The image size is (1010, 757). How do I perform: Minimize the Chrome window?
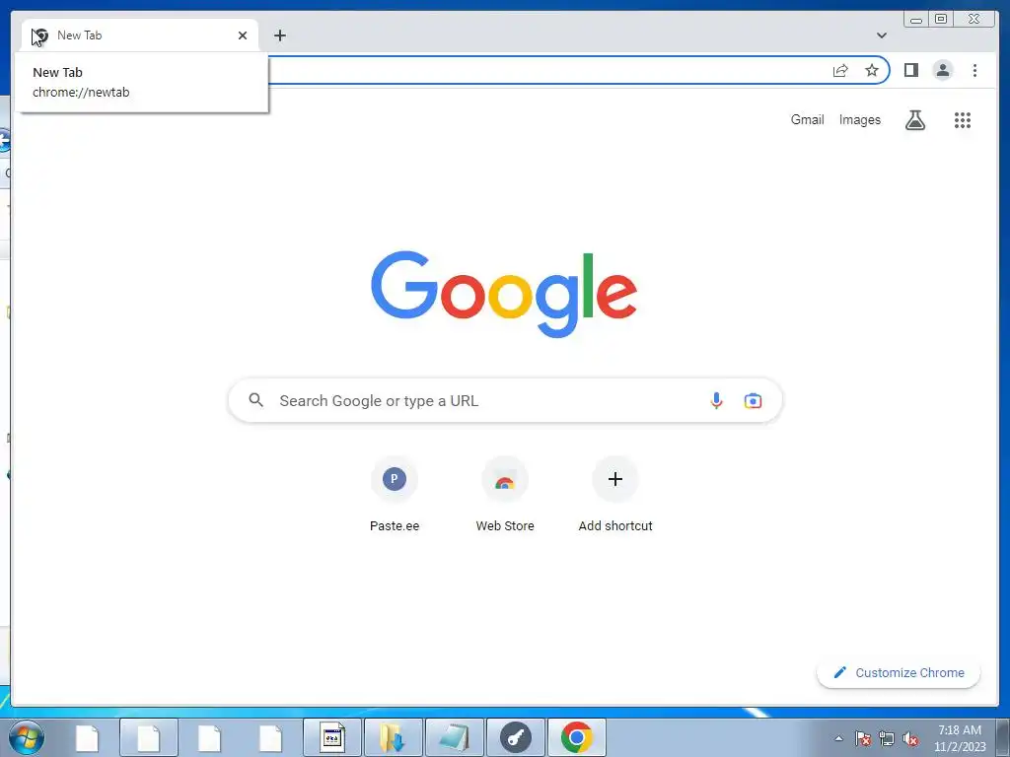point(916,20)
